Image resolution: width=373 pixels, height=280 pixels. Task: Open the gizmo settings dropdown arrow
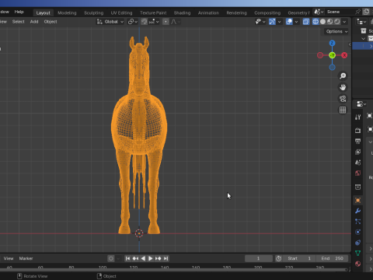[279, 22]
